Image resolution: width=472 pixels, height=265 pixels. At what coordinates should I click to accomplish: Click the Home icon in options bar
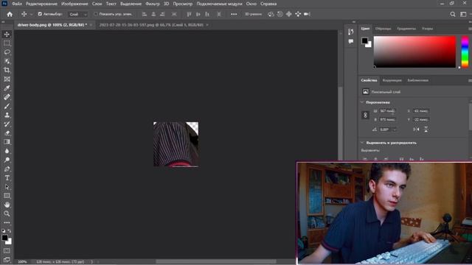point(10,14)
